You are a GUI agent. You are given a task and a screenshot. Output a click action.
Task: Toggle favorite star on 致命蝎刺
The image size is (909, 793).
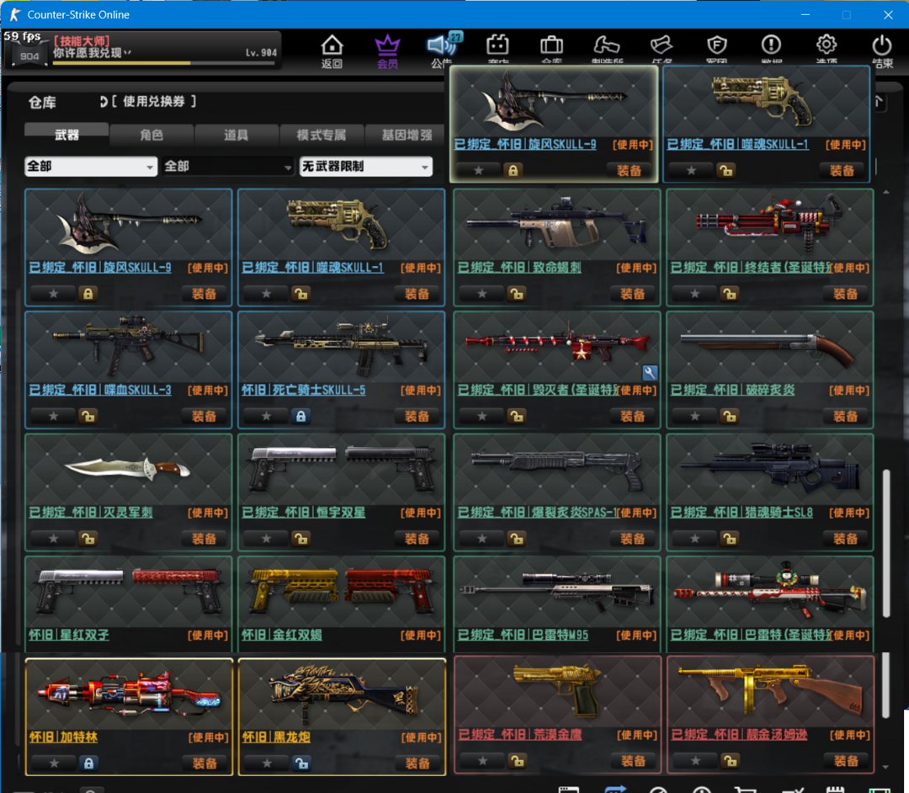tap(481, 294)
